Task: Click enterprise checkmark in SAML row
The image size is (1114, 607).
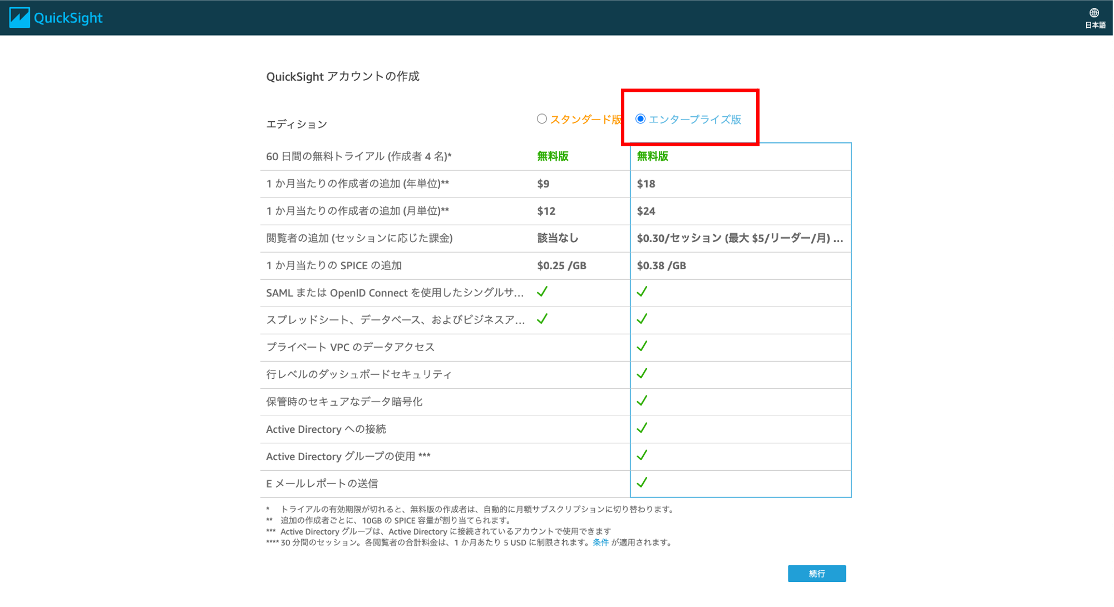Action: 642,292
